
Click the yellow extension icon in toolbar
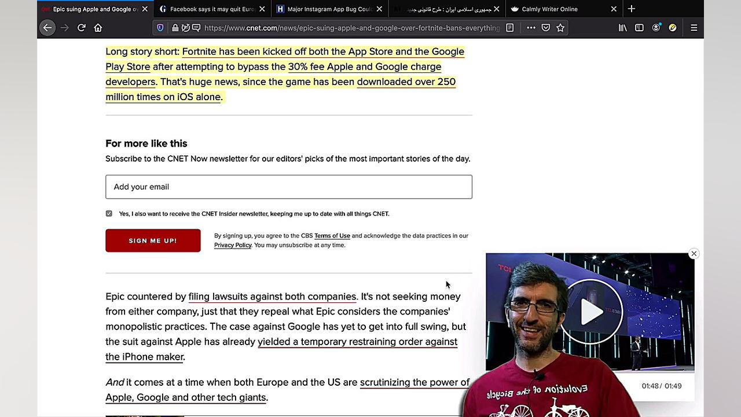673,28
